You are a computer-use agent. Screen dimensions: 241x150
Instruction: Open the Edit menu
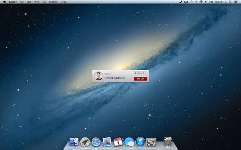coord(29,2)
